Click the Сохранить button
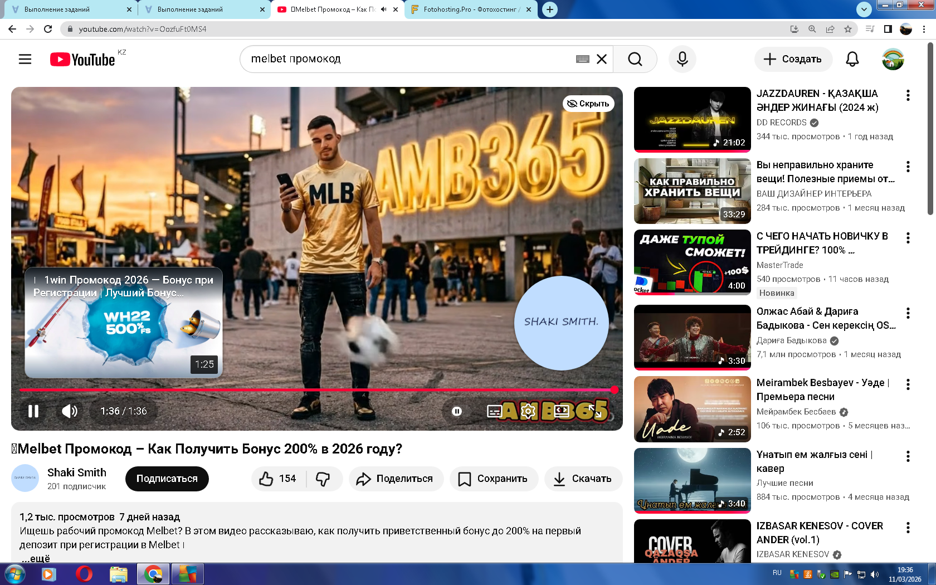This screenshot has width=936, height=585. pos(494,479)
